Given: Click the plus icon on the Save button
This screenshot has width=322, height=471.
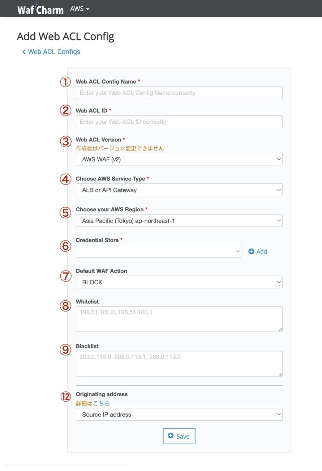Looking at the screenshot, I should tap(171, 436).
